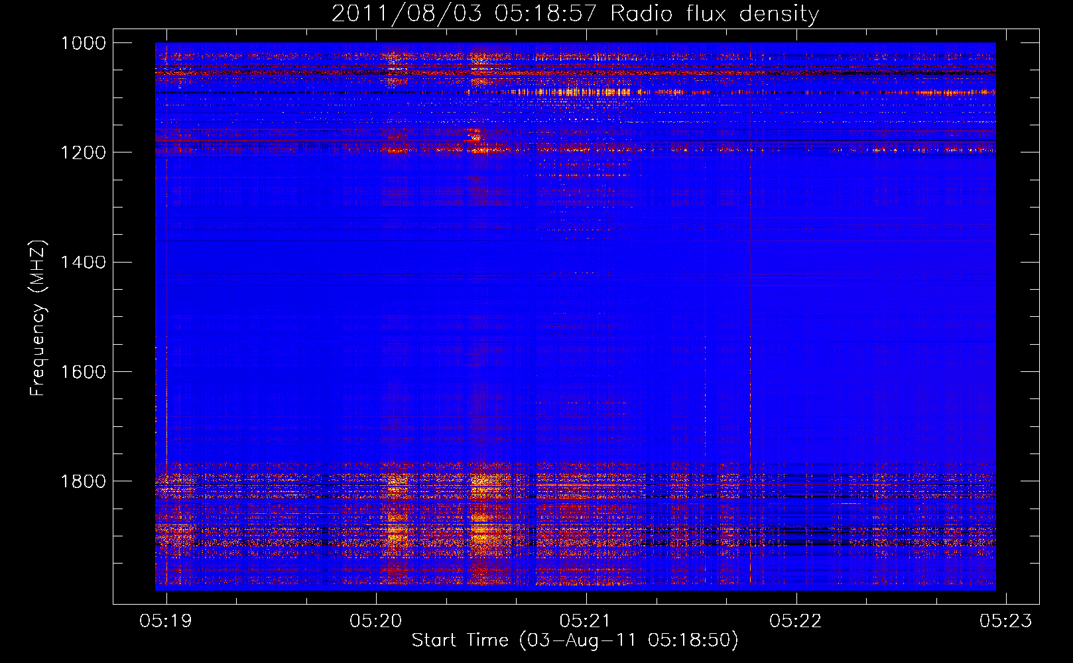Screen dimensions: 1073x663
Task: Click the "Frequency (MHZ)" y-axis label
Action: tap(38, 318)
